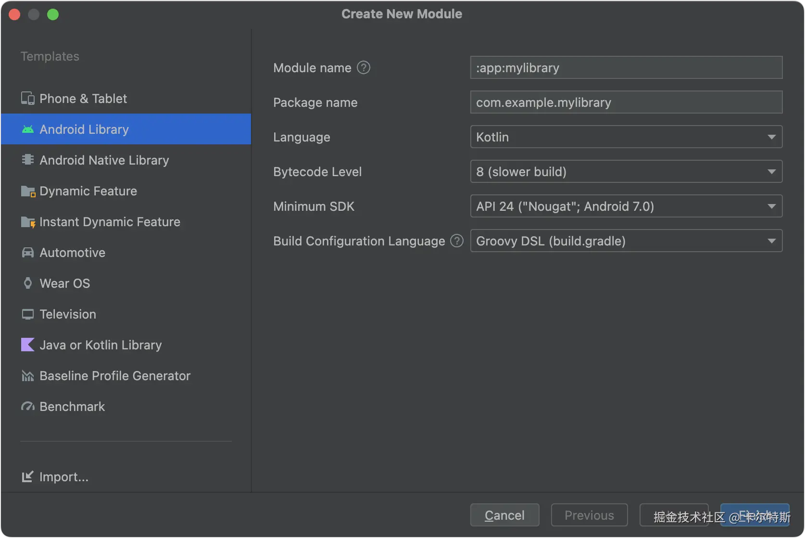Click the Television screen icon
This screenshot has width=805, height=538.
pos(28,314)
